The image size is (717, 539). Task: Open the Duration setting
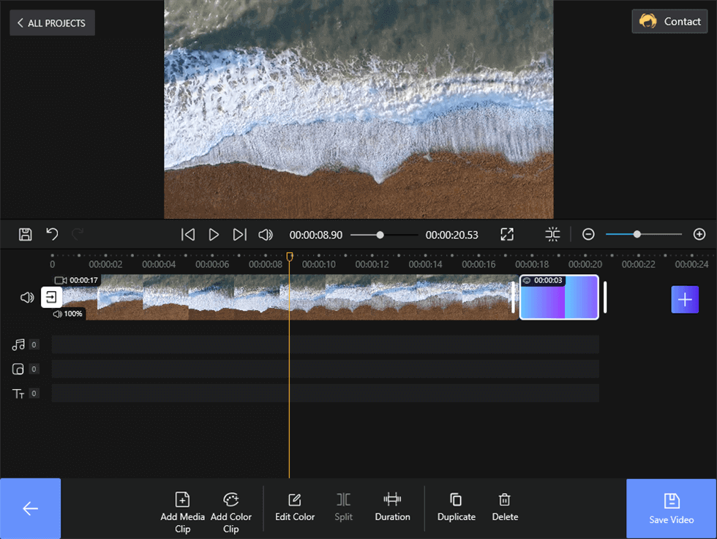click(392, 507)
